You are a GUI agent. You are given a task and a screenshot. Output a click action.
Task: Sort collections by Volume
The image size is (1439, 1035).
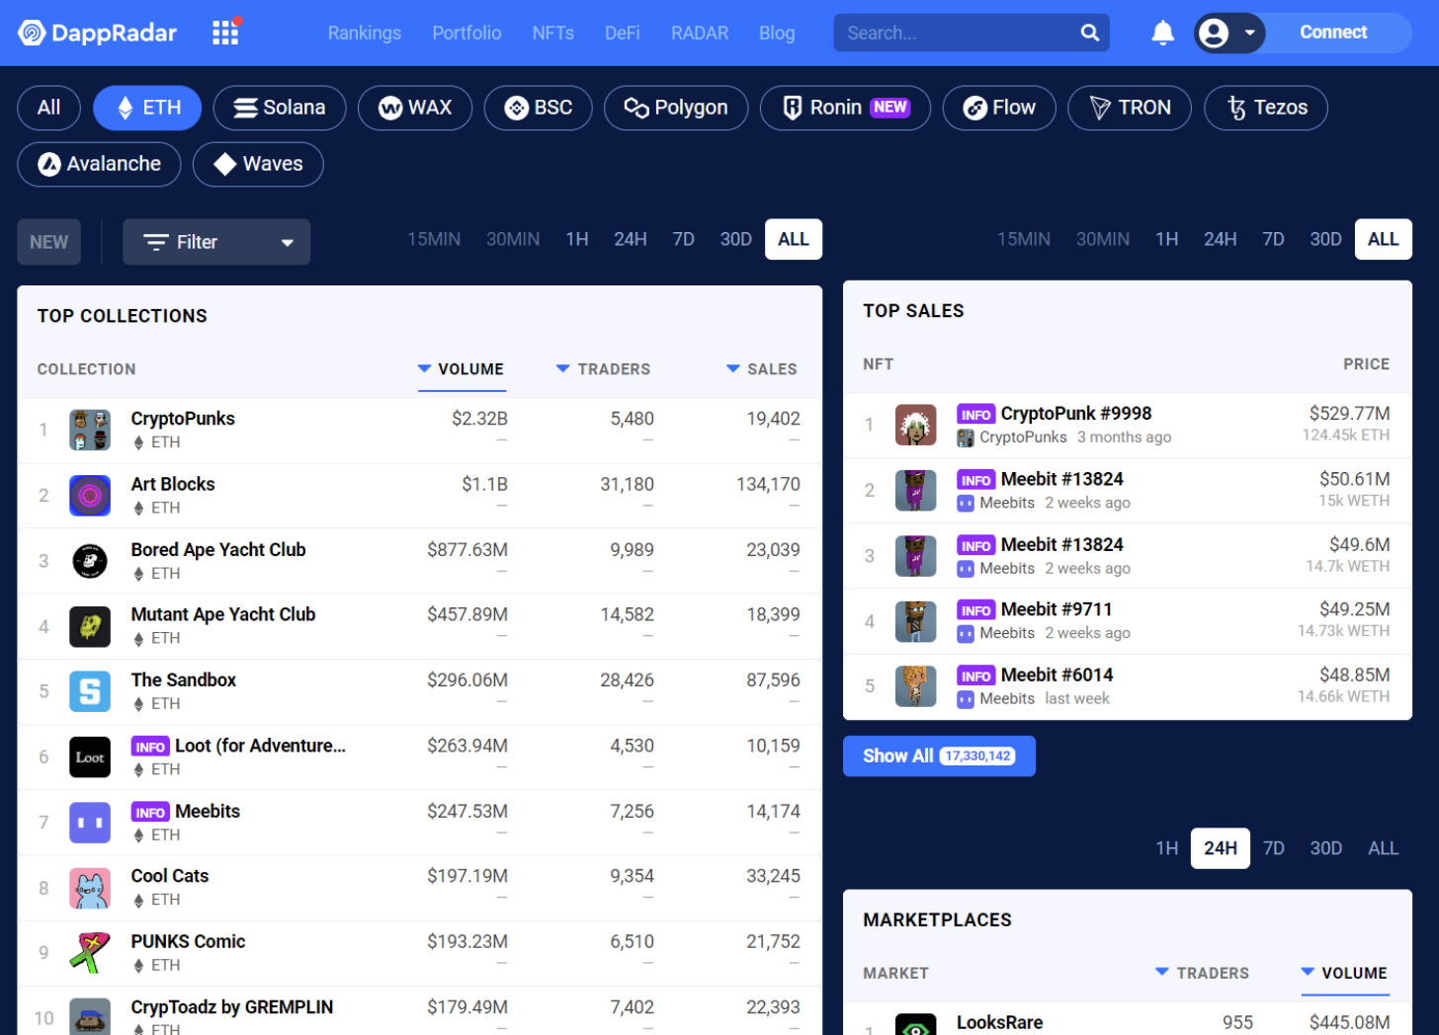point(462,369)
